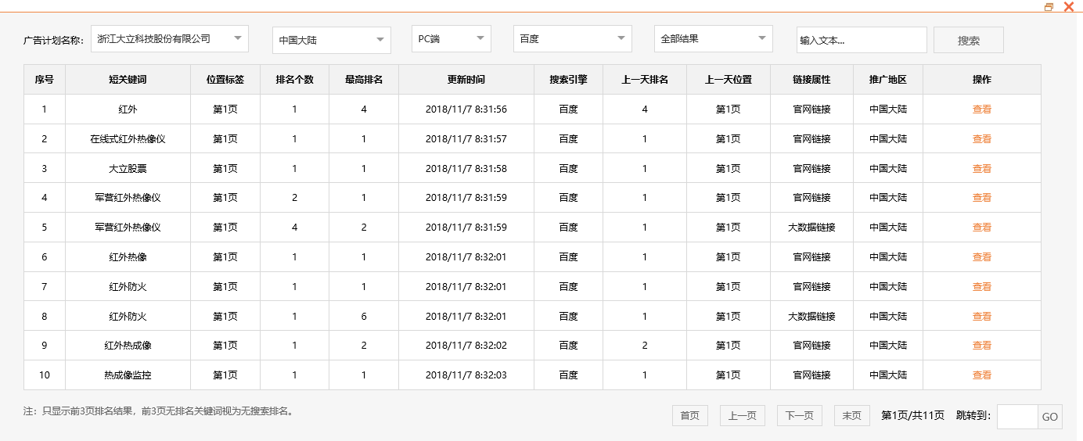This screenshot has width=1083, height=441.
Task: Click 查看 for the 大立股票 row
Action: tap(982, 168)
